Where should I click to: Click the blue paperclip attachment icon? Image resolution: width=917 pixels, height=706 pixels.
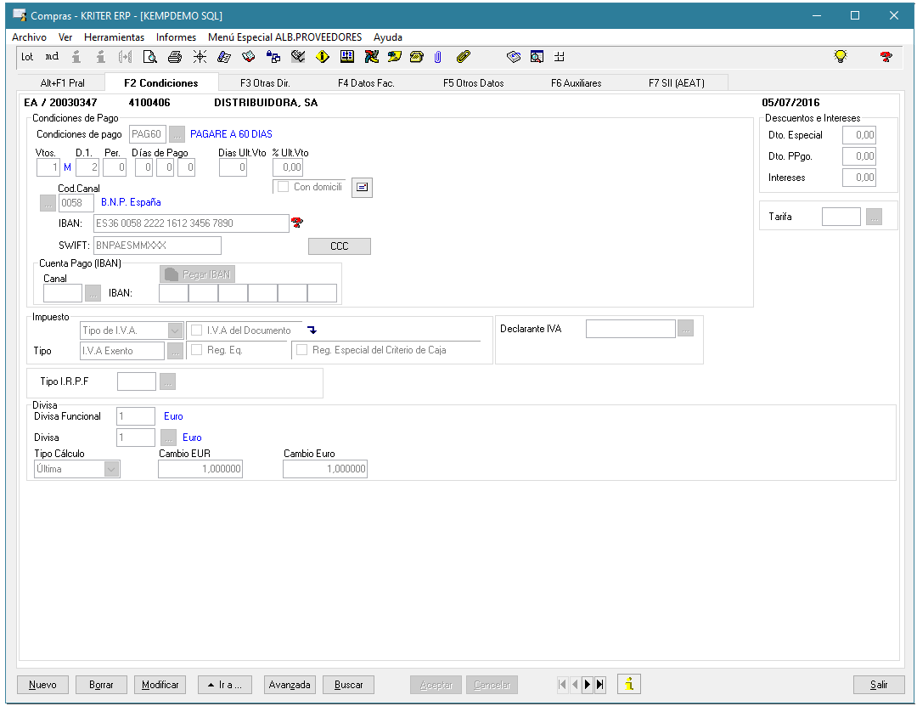tap(437, 57)
